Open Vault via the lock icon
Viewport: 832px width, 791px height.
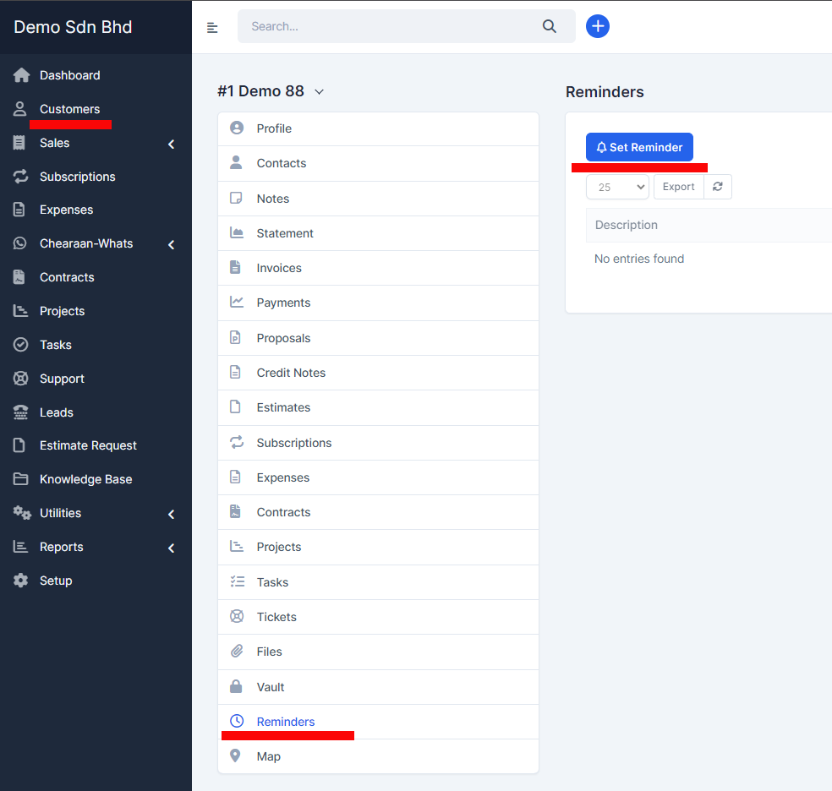coord(237,686)
